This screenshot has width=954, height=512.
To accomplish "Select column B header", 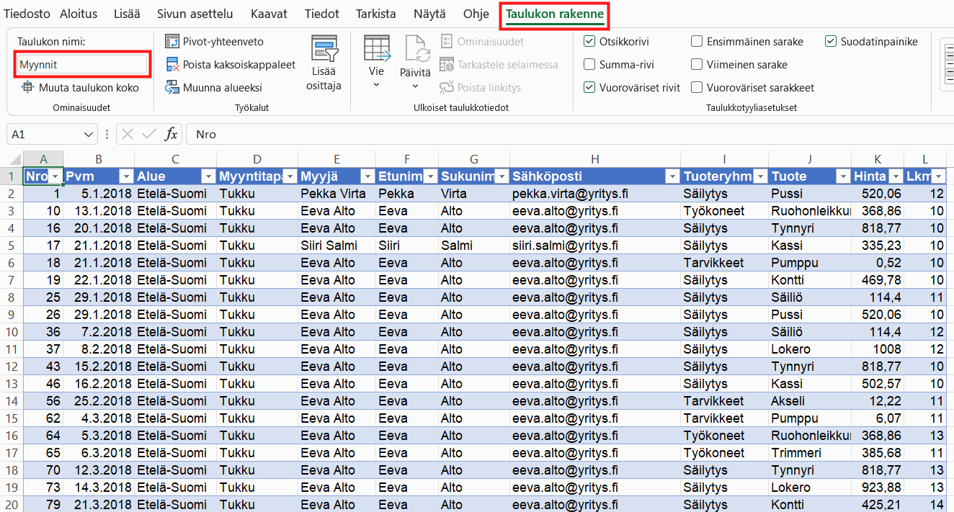I will pyautogui.click(x=99, y=159).
